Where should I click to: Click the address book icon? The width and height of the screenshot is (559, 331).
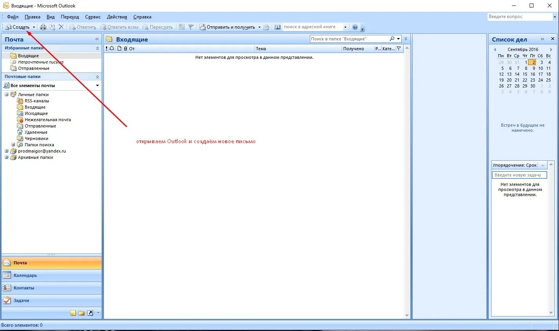click(x=277, y=27)
